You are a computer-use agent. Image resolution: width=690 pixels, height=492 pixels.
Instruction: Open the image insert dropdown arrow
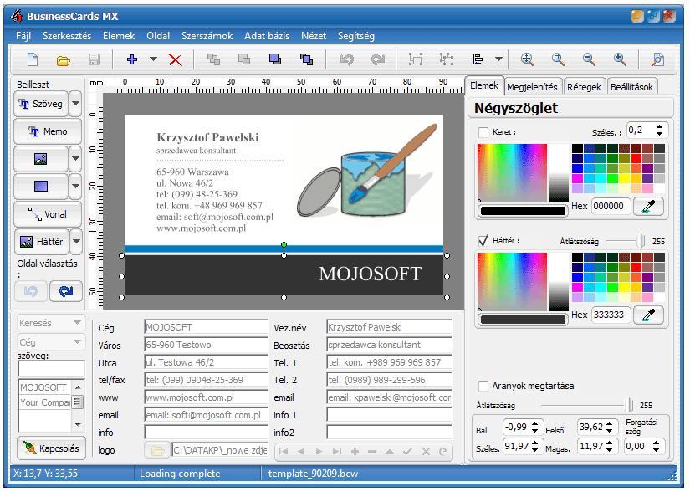(x=75, y=159)
